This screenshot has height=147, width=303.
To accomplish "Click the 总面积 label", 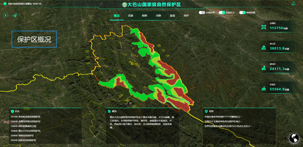I will 272,23.
